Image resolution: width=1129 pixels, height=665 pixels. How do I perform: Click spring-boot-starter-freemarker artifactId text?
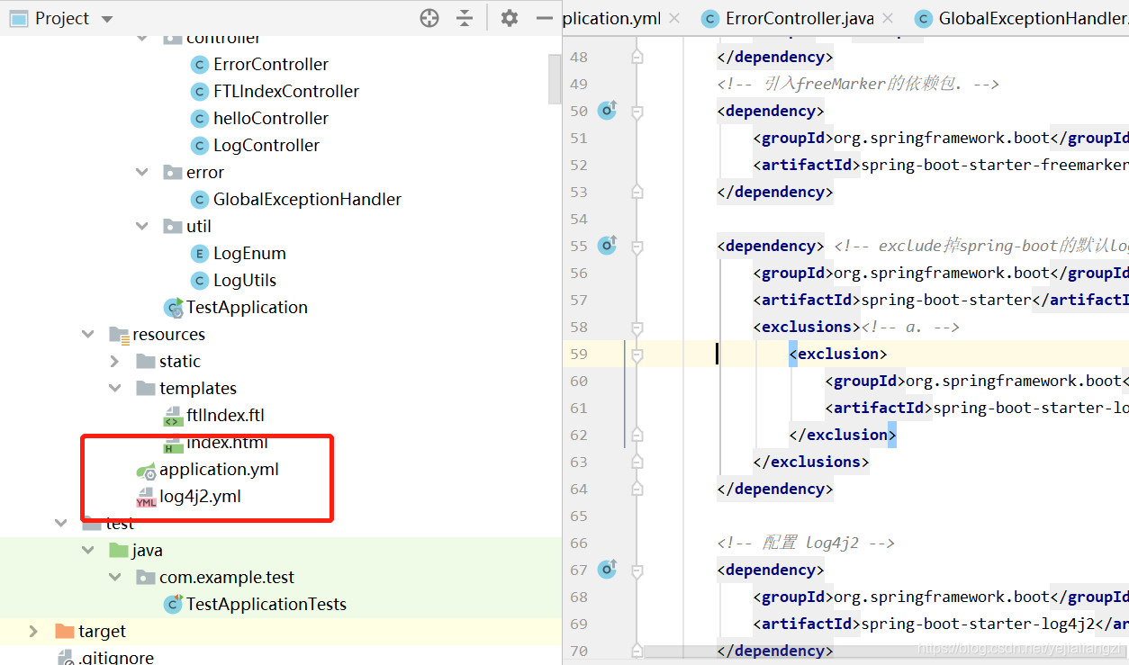(995, 166)
